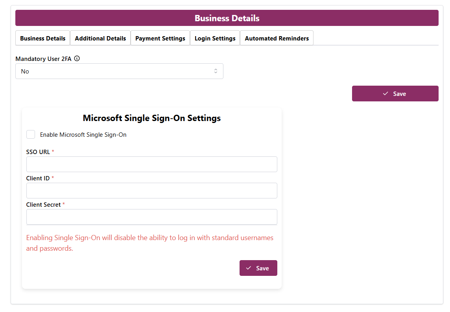Enable the Microsoft Single Sign-On checkbox
The width and height of the screenshot is (450, 312).
tap(31, 134)
